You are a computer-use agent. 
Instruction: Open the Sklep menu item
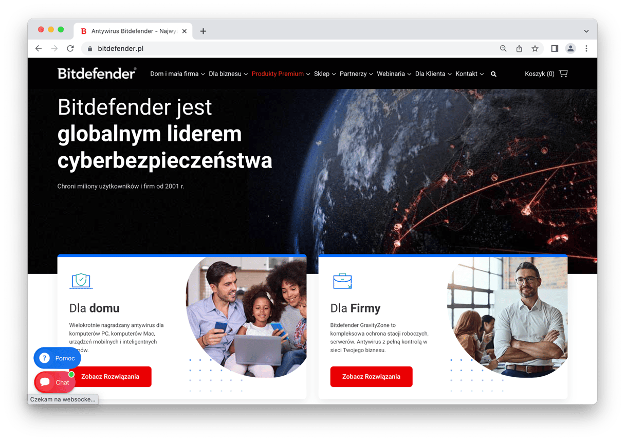point(325,74)
